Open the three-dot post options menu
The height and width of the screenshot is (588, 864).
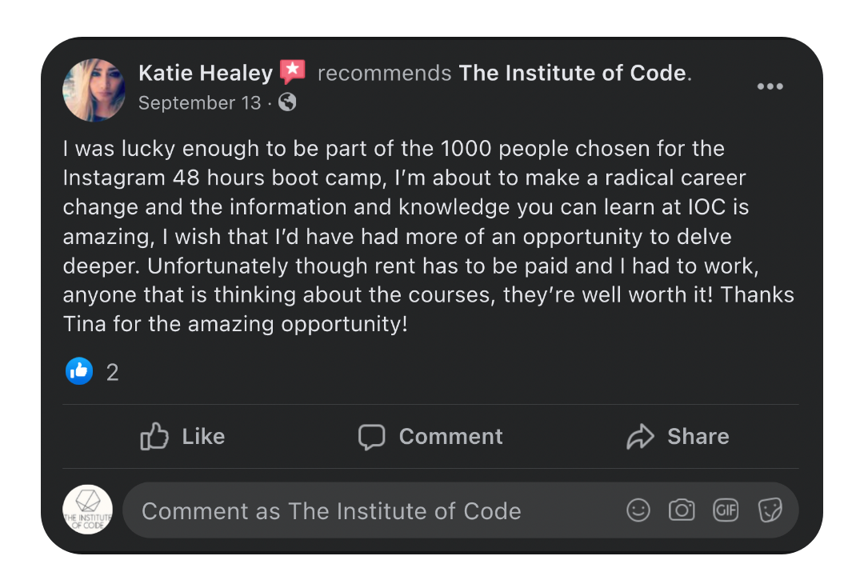pyautogui.click(x=770, y=86)
